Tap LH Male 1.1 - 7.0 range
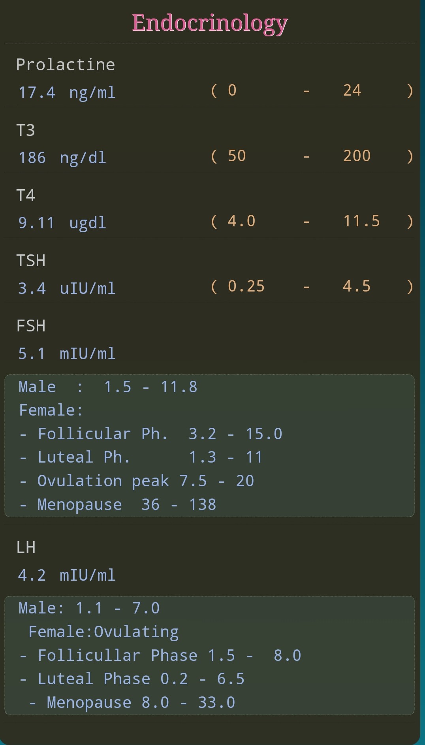 pyautogui.click(x=89, y=608)
